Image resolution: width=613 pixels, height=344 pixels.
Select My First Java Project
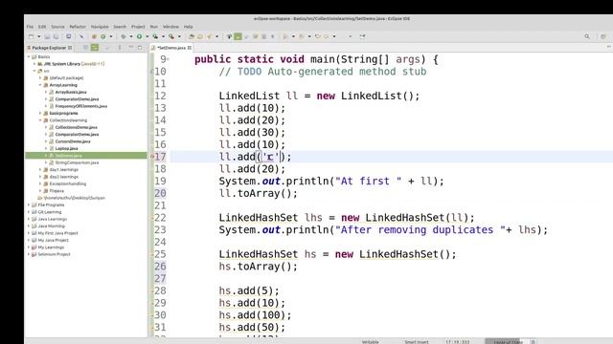pyautogui.click(x=57, y=233)
